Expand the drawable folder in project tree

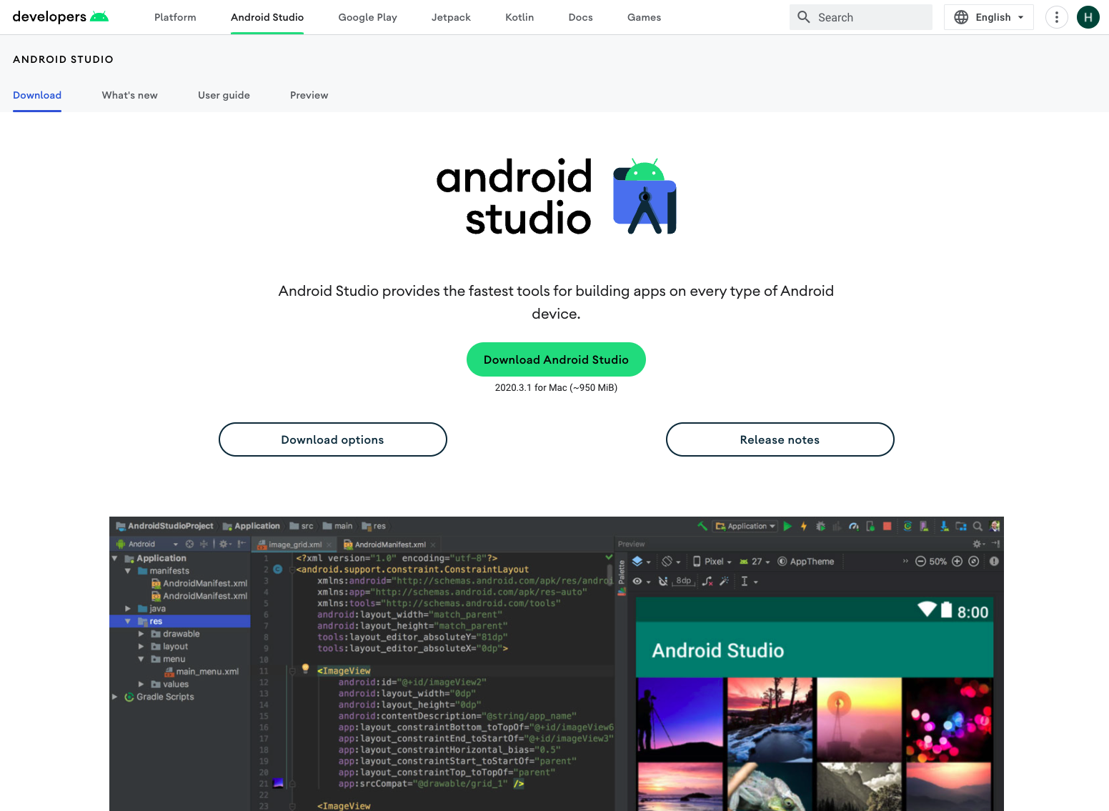(141, 634)
